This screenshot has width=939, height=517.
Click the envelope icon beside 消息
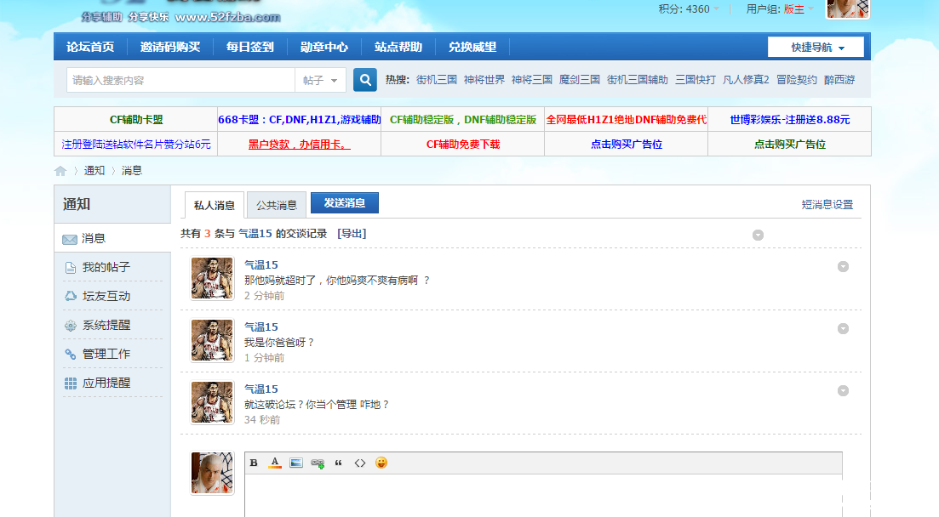[x=70, y=239]
